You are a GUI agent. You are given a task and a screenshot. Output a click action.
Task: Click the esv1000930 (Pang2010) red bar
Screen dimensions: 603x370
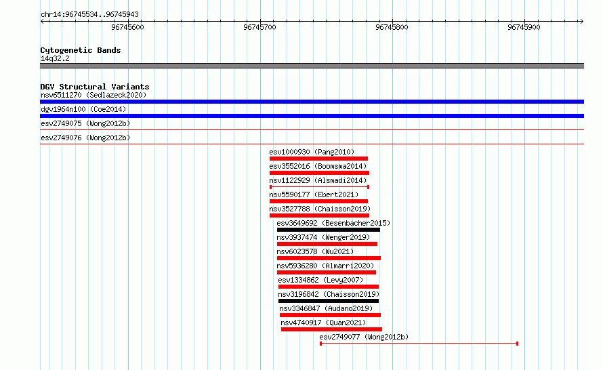pos(319,159)
